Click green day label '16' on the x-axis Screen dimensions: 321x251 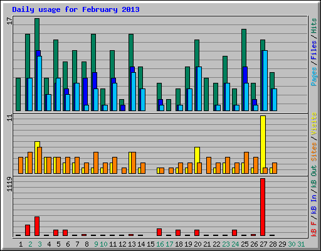pyautogui.click(x=160, y=244)
